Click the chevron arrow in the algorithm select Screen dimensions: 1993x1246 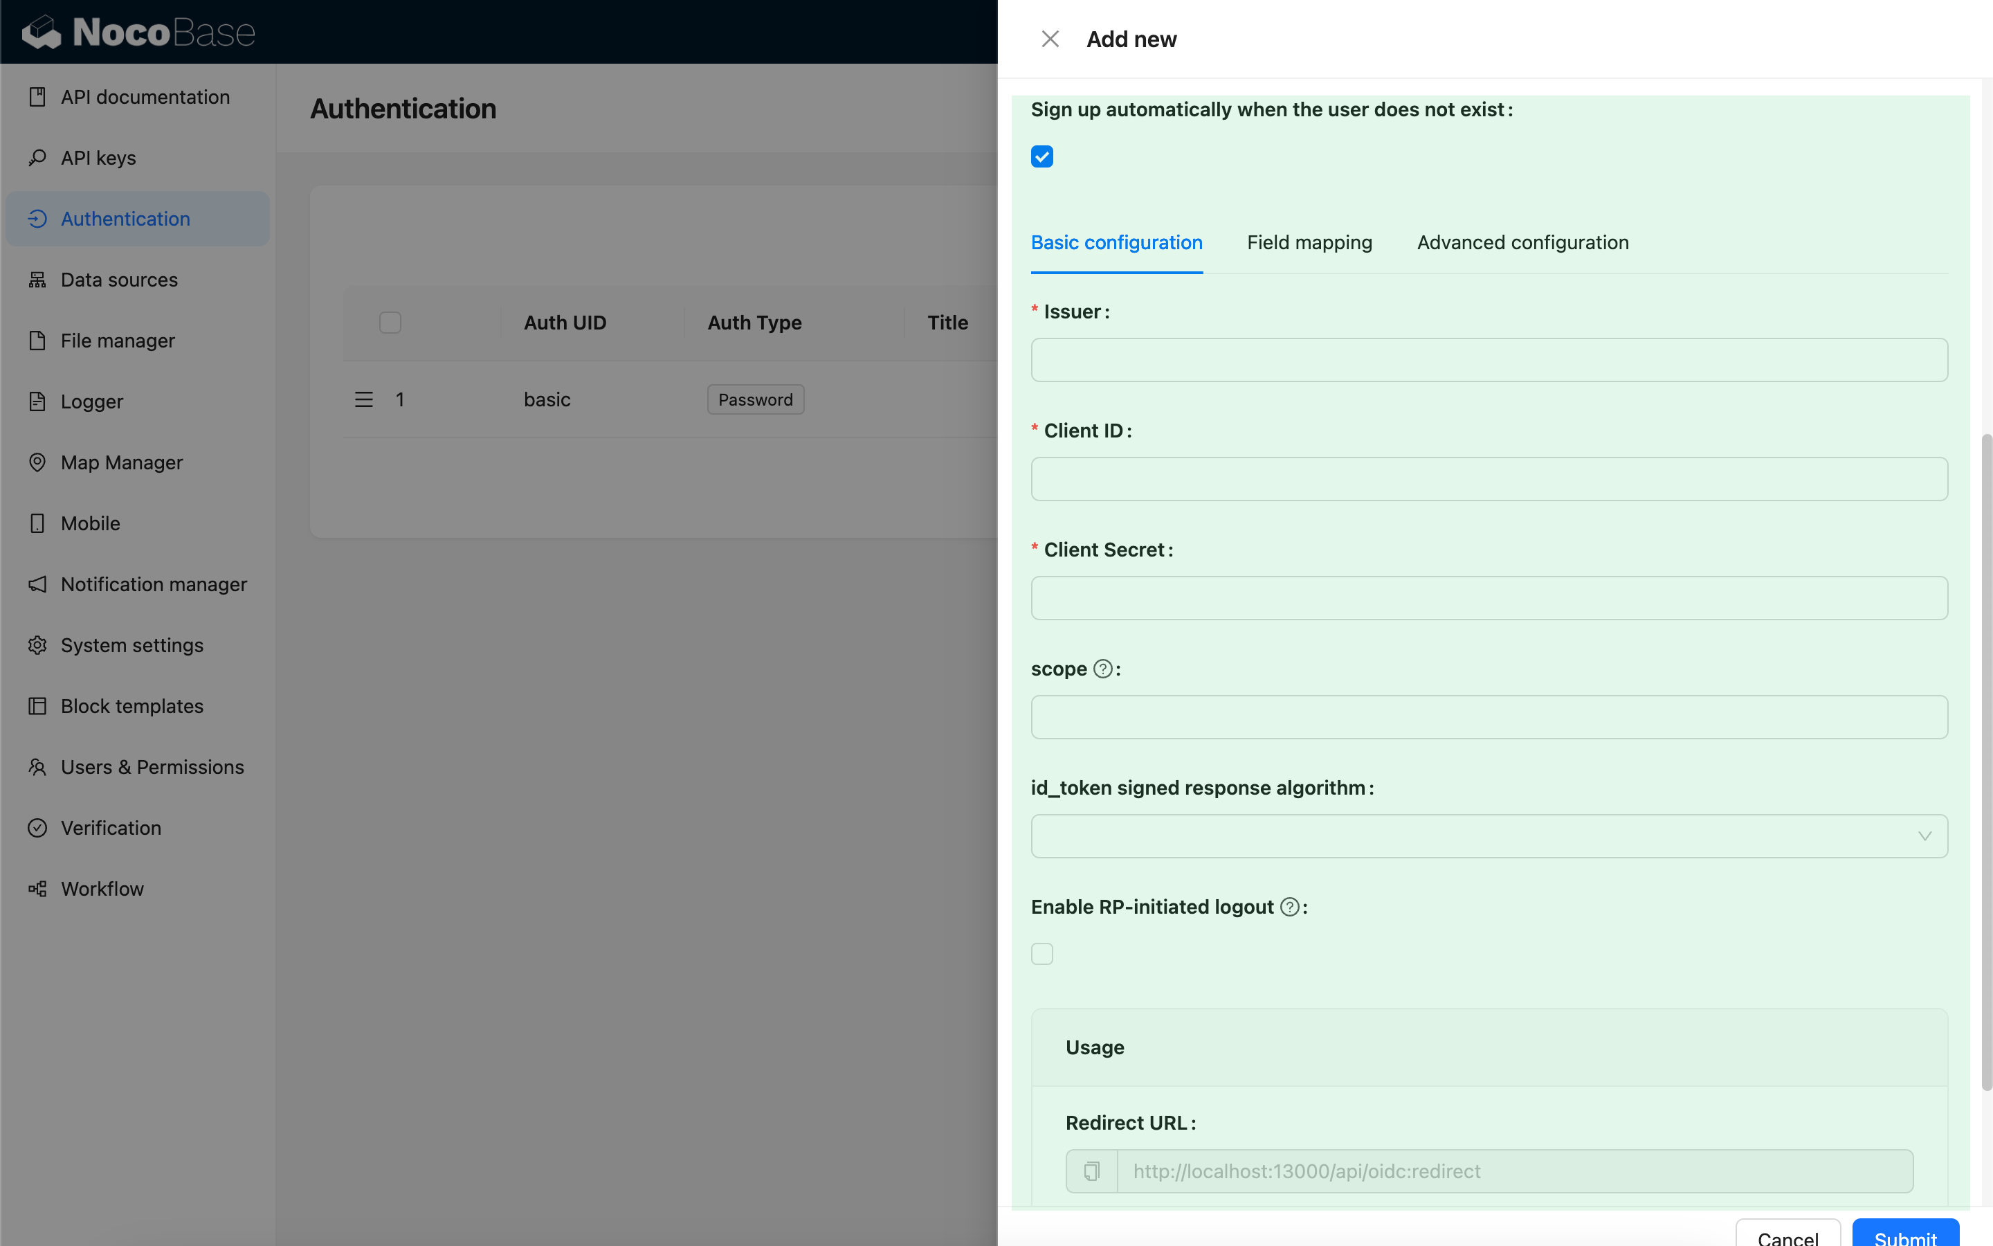(1924, 836)
